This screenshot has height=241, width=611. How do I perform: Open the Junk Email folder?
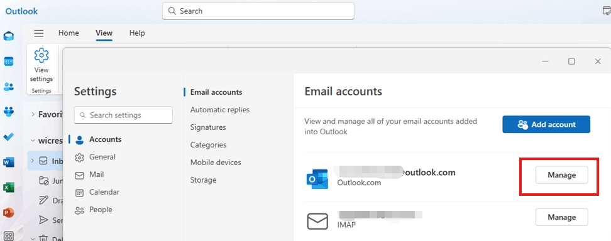pyautogui.click(x=52, y=181)
